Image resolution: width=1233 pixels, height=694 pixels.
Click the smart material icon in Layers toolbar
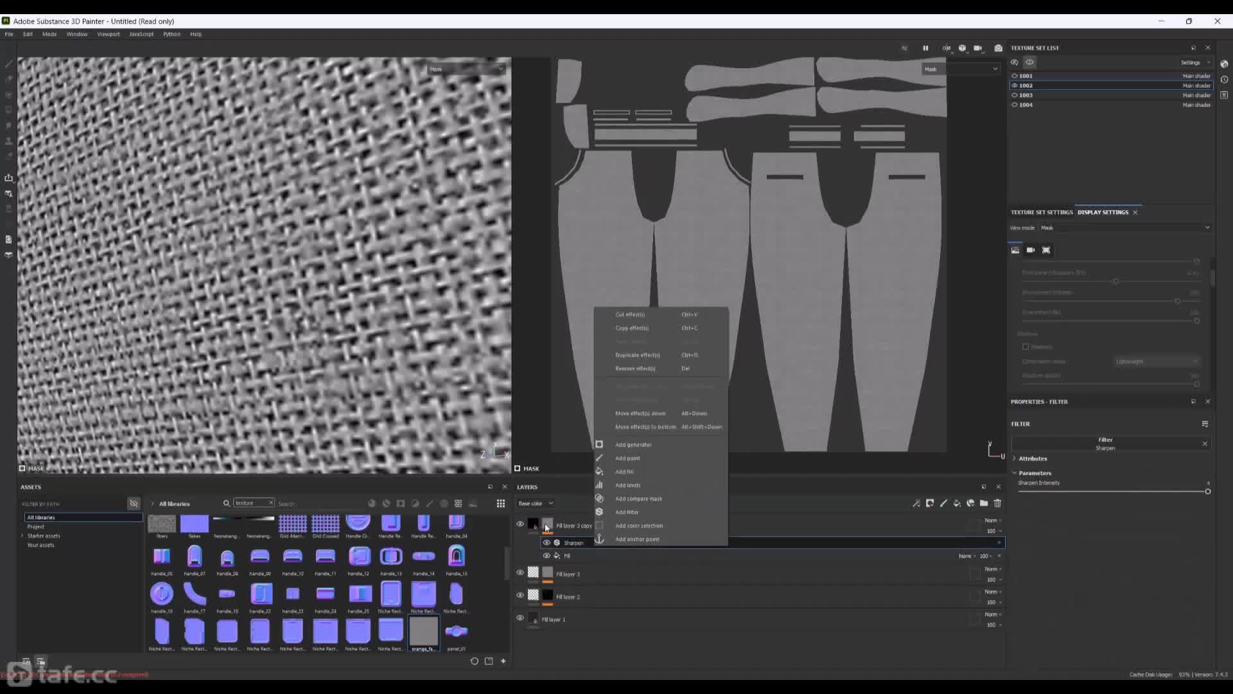(x=970, y=503)
